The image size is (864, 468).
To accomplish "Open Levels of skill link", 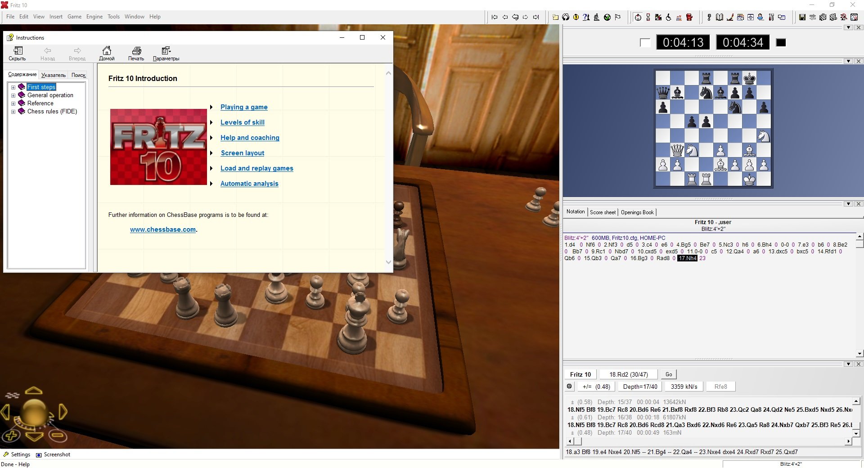I will coord(243,122).
